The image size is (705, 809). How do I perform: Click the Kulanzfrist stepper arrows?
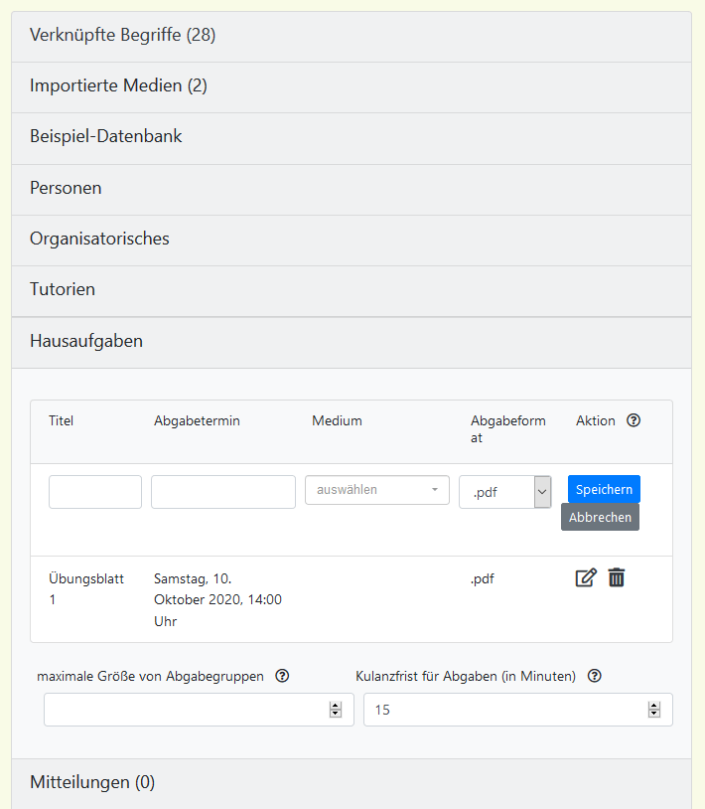pos(653,710)
